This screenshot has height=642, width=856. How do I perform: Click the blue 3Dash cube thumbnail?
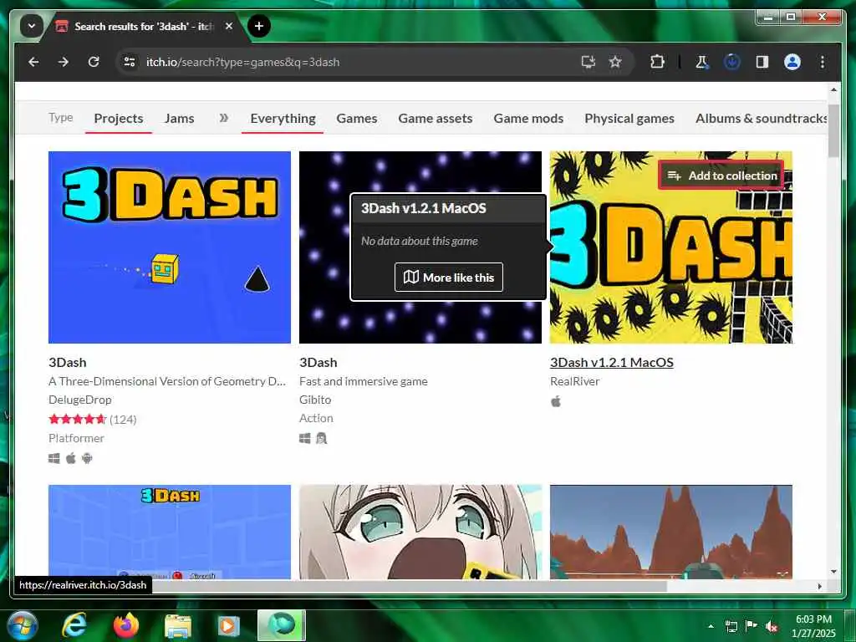click(169, 247)
